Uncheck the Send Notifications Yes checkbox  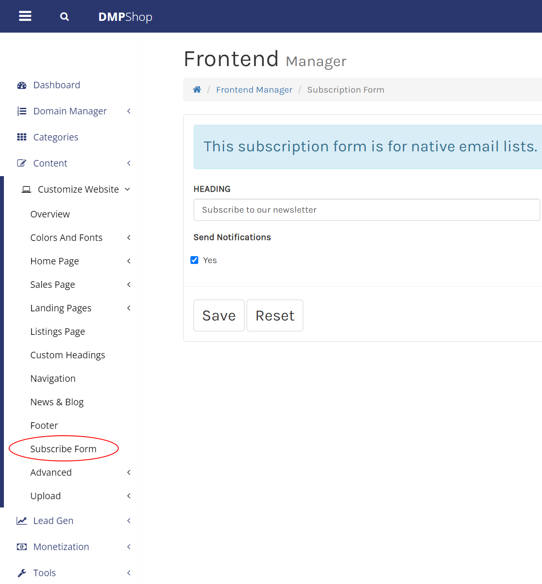(x=194, y=260)
